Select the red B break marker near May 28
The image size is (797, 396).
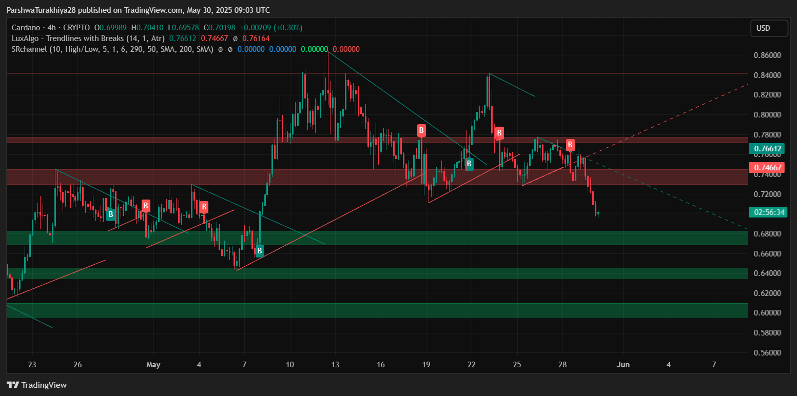(570, 145)
